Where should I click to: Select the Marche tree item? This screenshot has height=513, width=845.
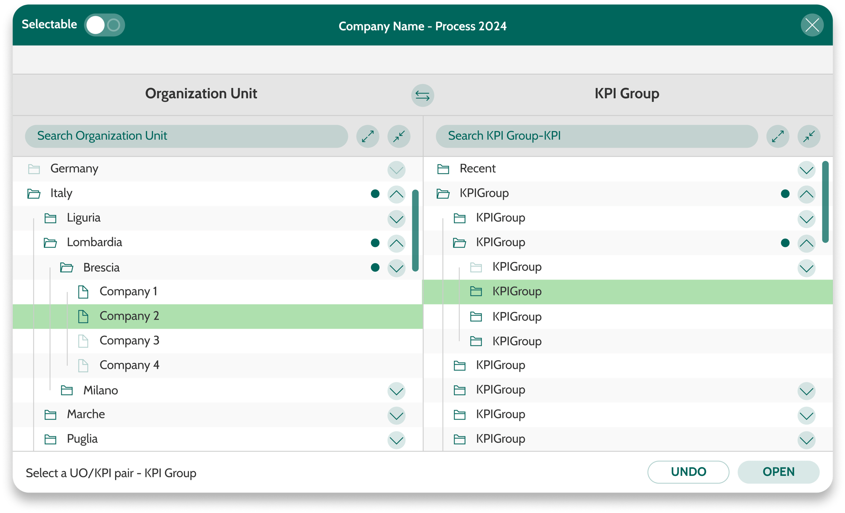[x=86, y=415]
